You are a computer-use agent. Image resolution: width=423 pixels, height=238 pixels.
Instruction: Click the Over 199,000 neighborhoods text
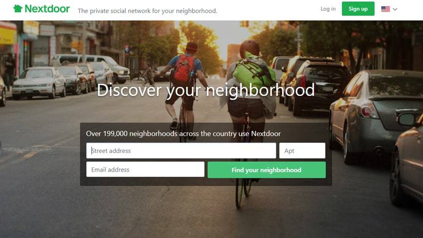pos(183,133)
